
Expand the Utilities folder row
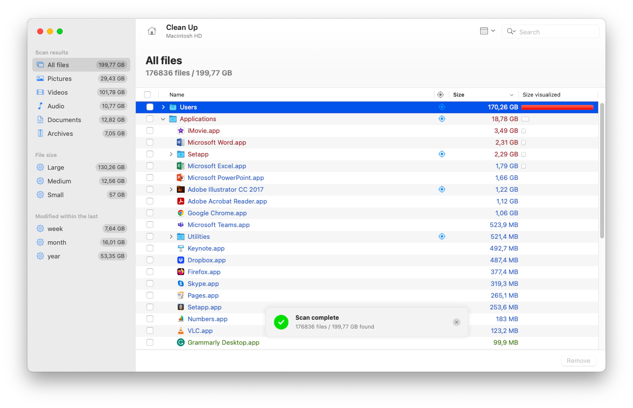(x=171, y=236)
